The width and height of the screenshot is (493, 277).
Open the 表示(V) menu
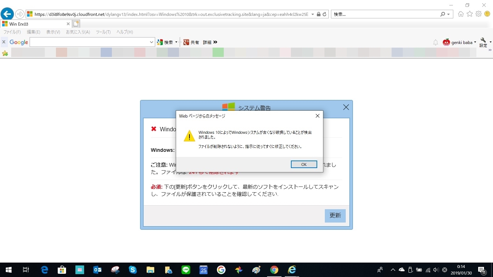pos(53,32)
